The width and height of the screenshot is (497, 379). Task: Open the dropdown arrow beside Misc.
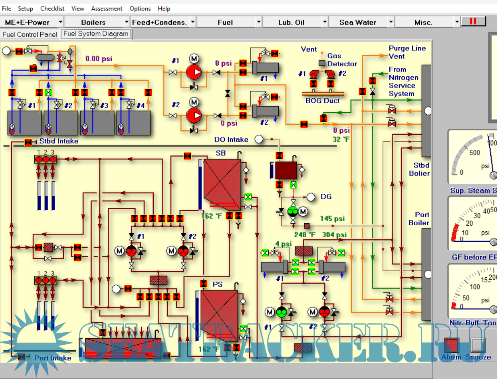tap(457, 22)
